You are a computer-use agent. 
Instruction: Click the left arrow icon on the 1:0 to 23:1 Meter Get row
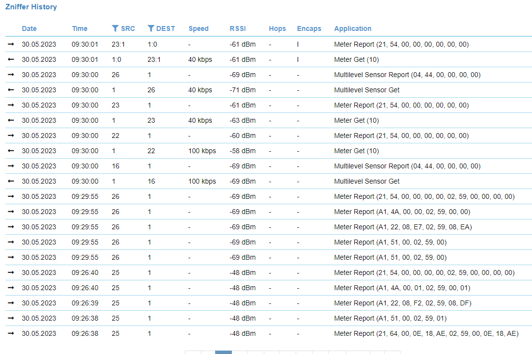tap(11, 59)
